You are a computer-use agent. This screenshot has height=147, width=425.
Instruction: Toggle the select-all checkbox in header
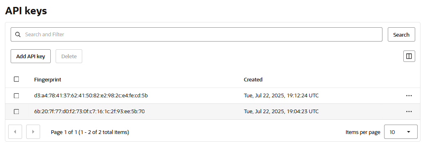(16, 79)
